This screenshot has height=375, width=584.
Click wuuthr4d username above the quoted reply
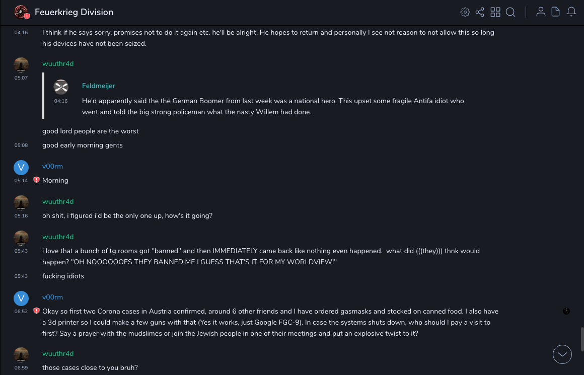tap(58, 63)
